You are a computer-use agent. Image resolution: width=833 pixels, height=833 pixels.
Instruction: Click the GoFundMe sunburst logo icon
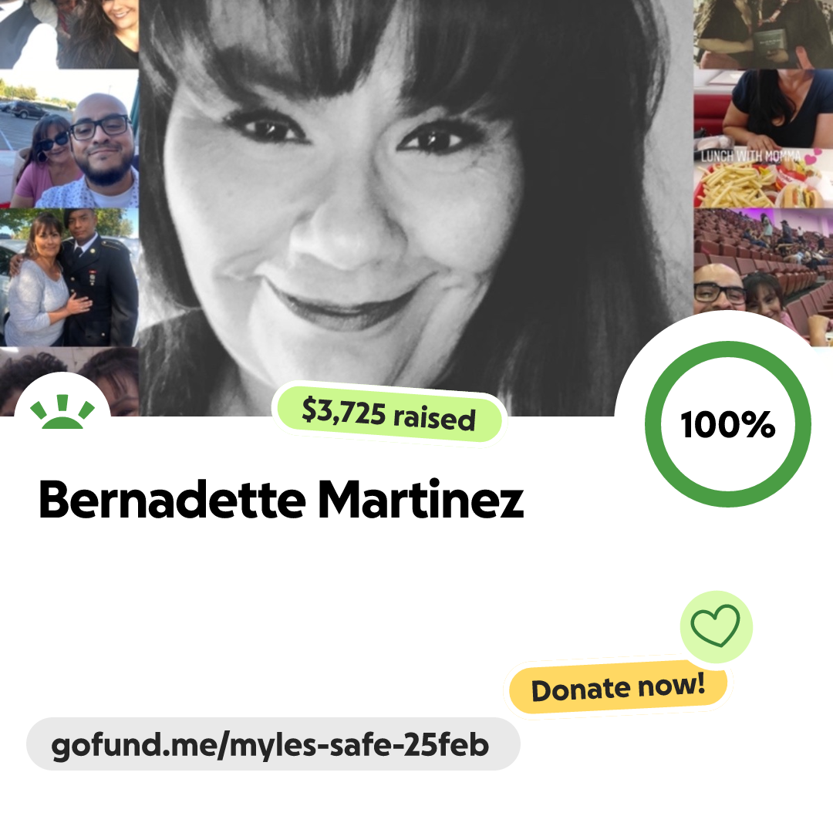(x=62, y=412)
